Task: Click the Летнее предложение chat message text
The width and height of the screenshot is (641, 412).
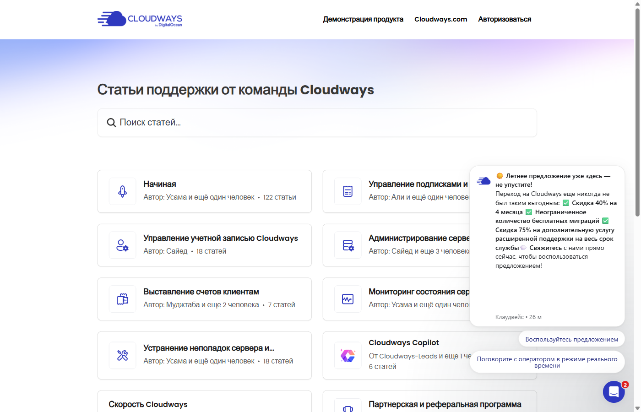Action: click(556, 221)
